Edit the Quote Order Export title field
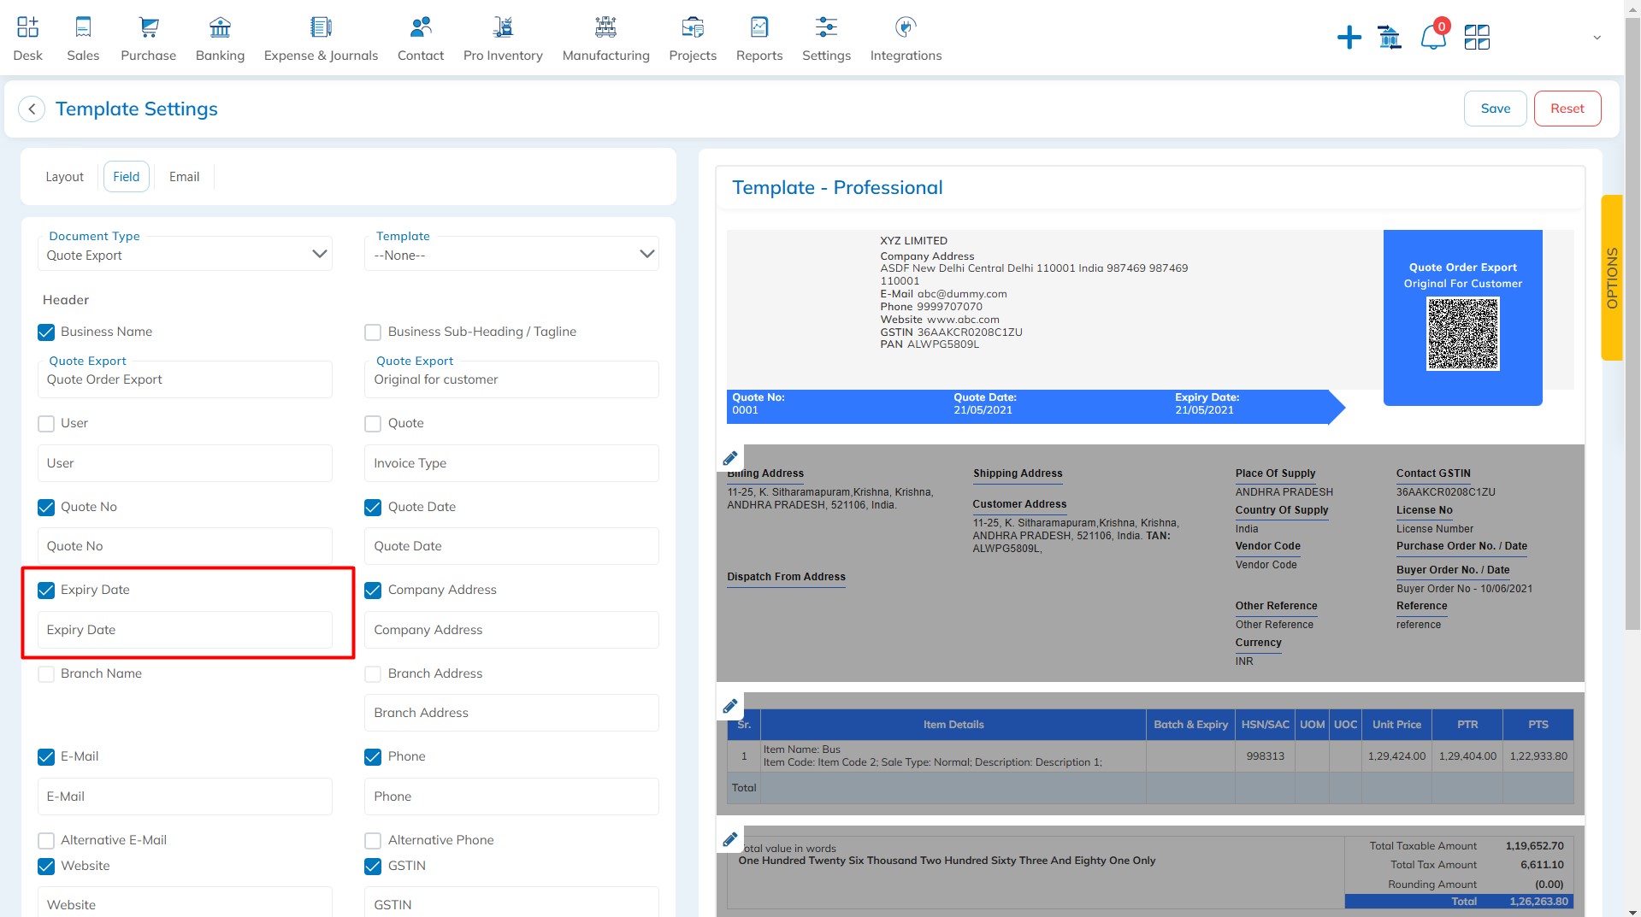 [185, 379]
